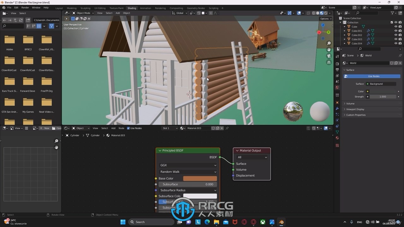Switch to the UV Editing workspace tab
This screenshot has height=227, width=404.
point(100,8)
